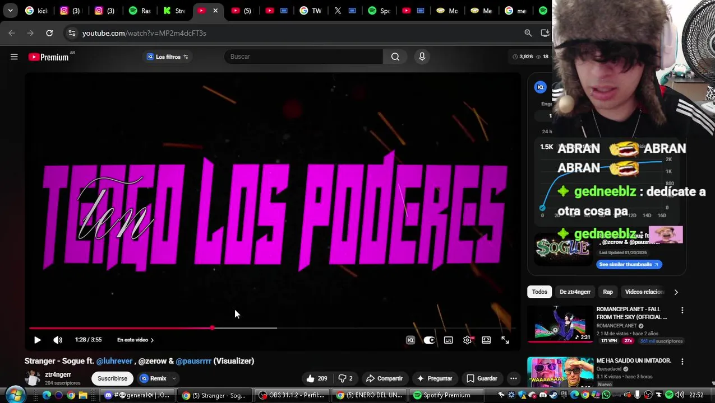This screenshot has height=403, width=715.
Task: Save video with Guardar button
Action: (x=482, y=378)
